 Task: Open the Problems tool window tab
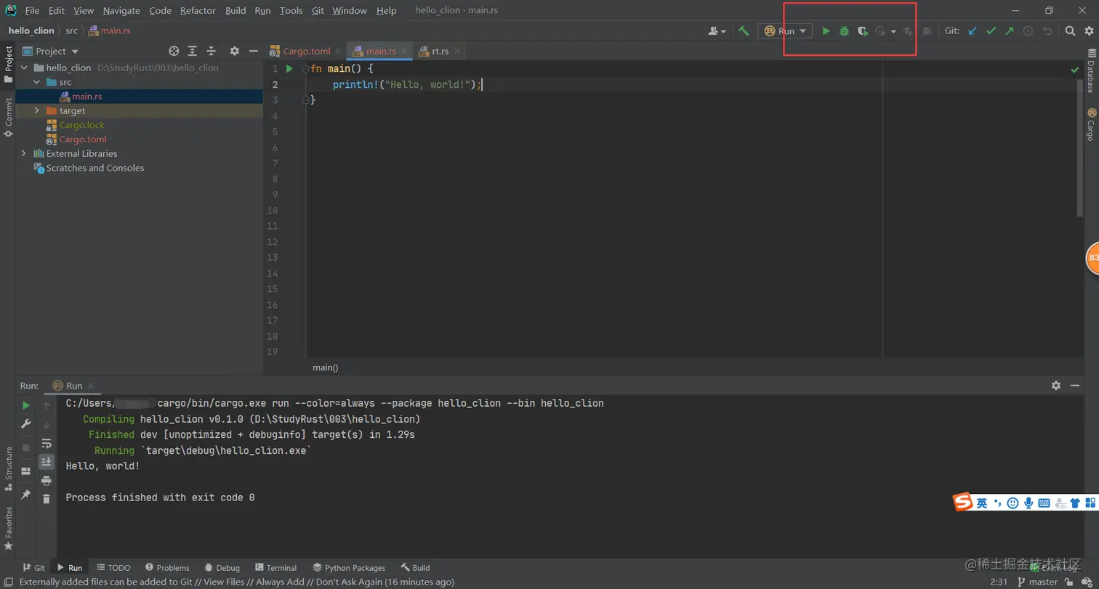[167, 567]
